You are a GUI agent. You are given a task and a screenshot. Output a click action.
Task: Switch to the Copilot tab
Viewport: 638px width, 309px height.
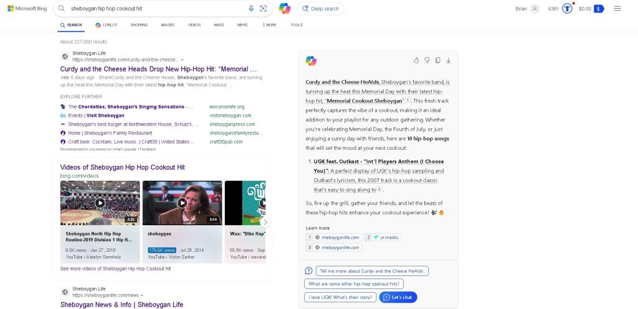click(106, 25)
